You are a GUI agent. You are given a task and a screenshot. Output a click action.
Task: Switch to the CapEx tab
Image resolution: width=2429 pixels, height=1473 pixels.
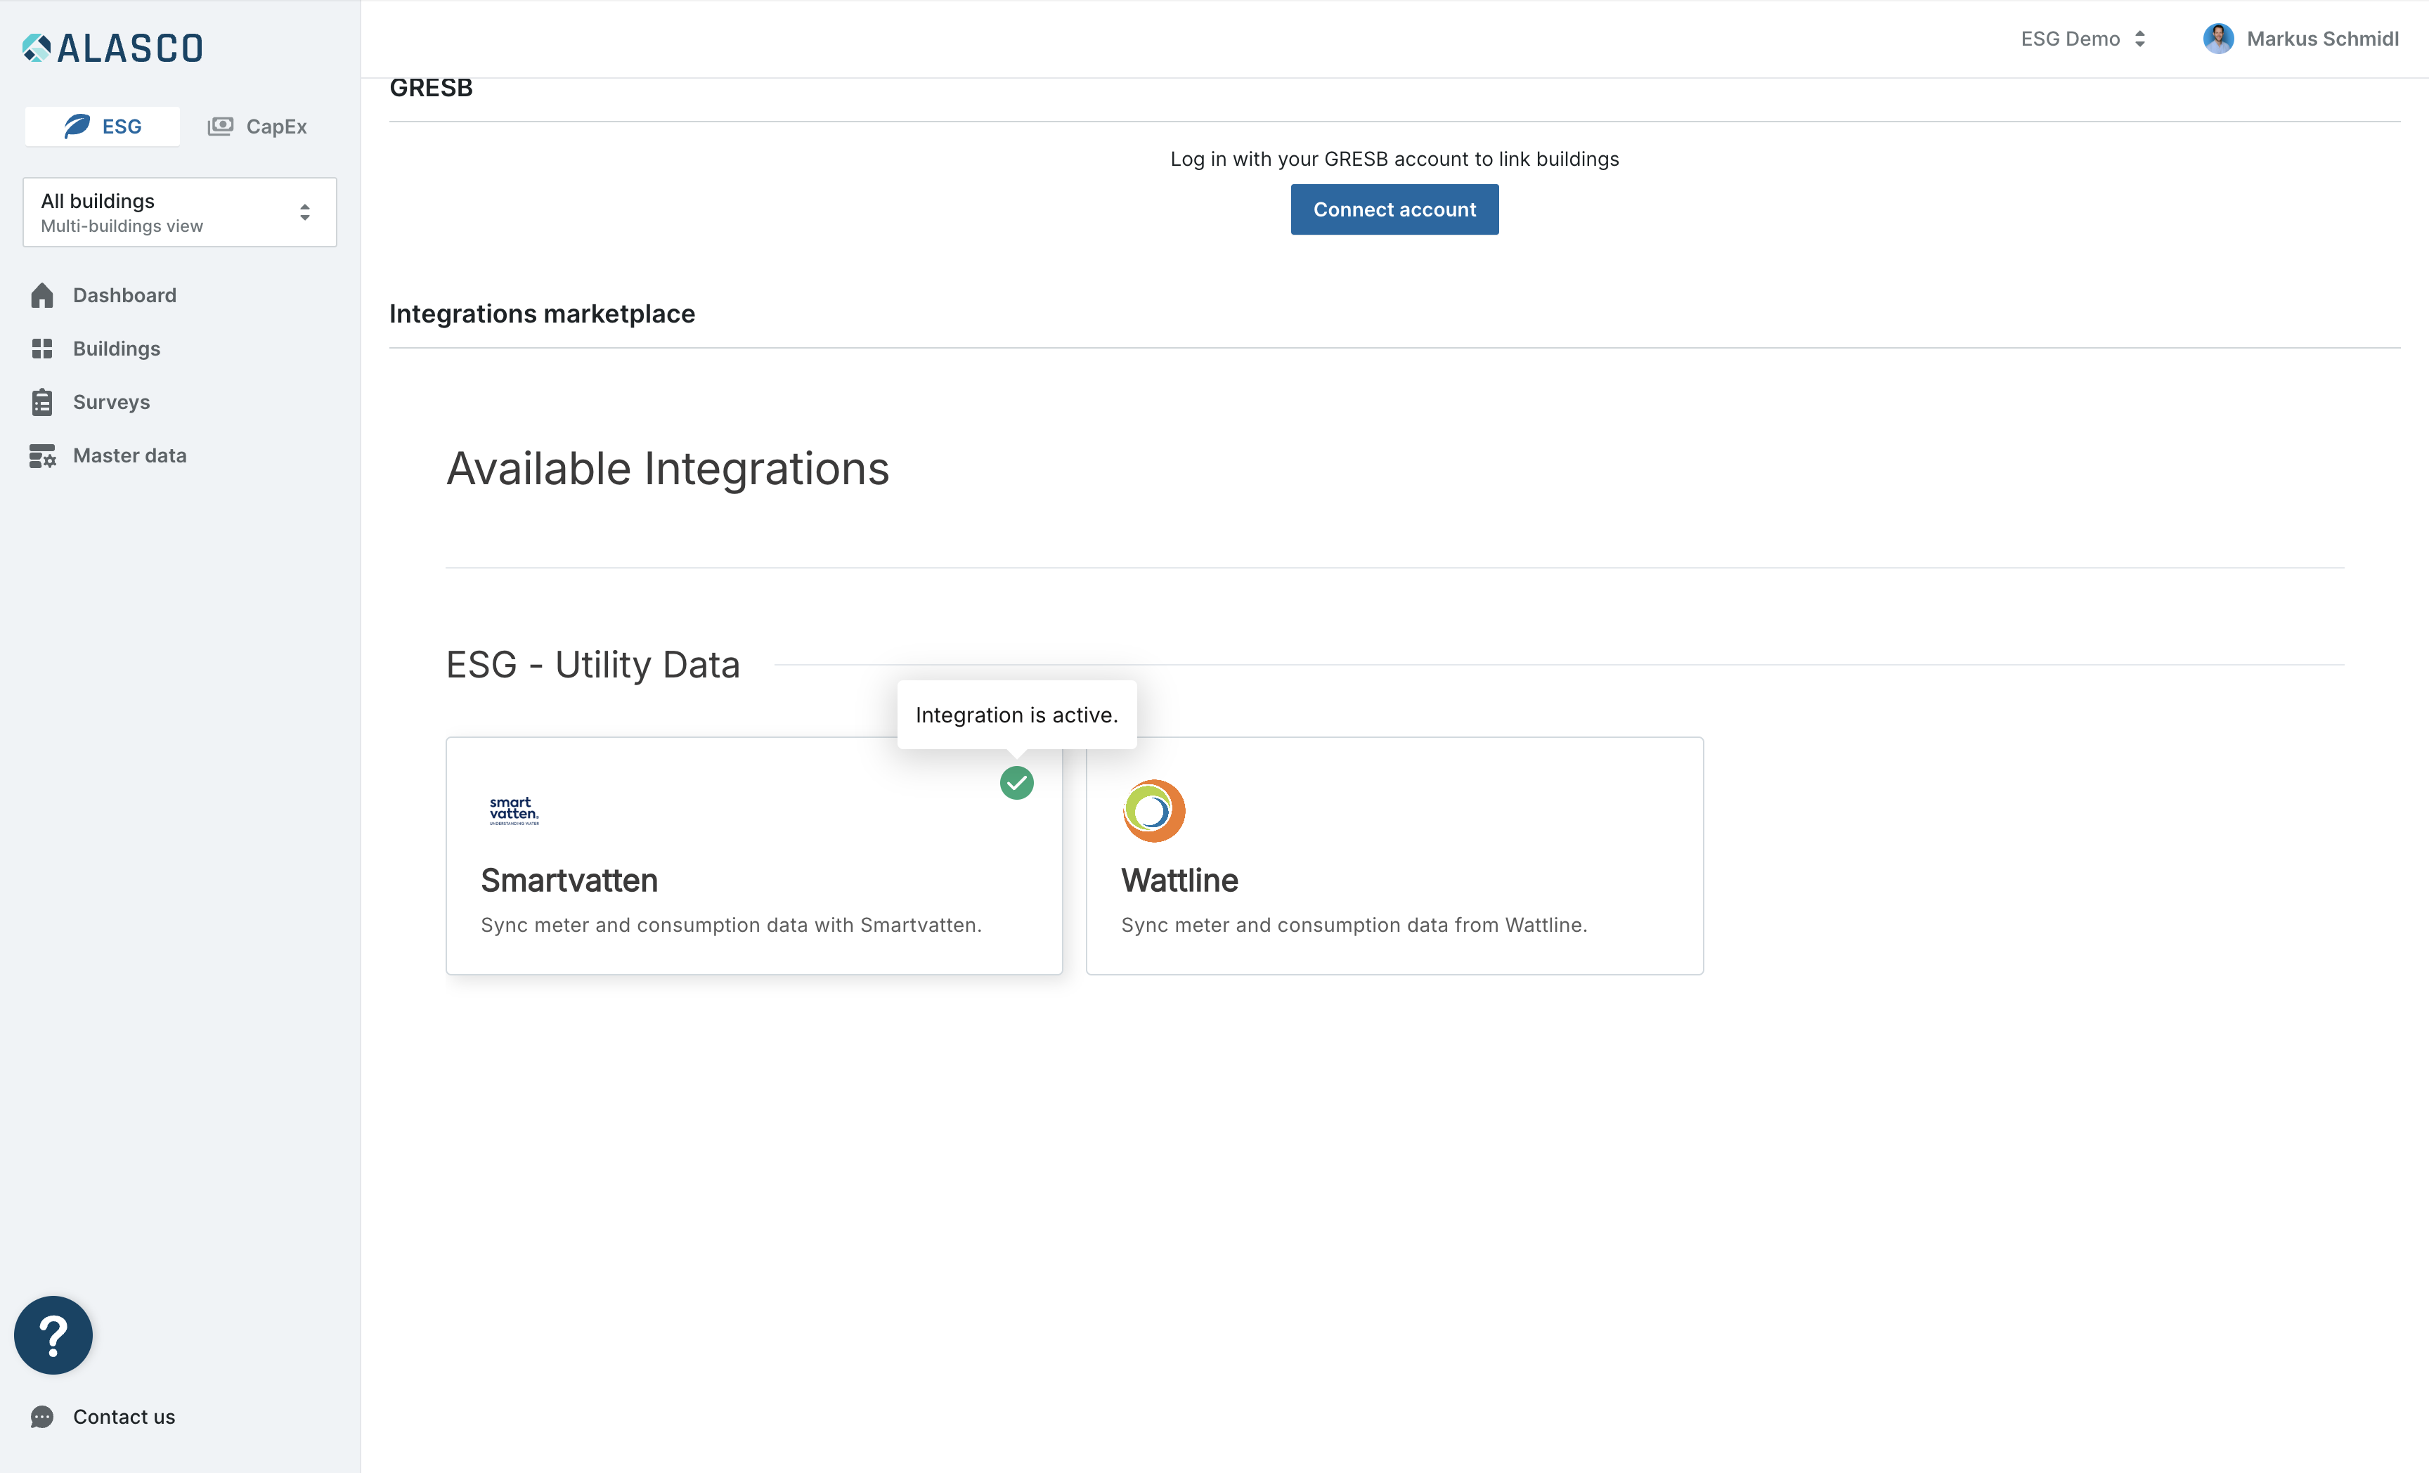[x=258, y=126]
